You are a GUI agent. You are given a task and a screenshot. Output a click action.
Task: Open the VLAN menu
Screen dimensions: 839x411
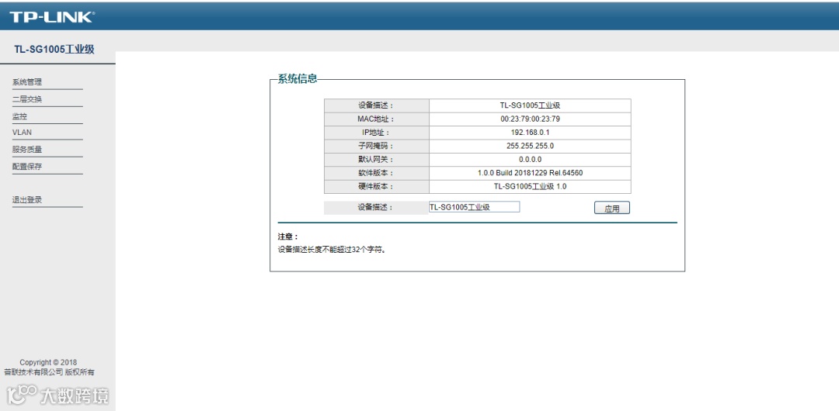point(22,132)
